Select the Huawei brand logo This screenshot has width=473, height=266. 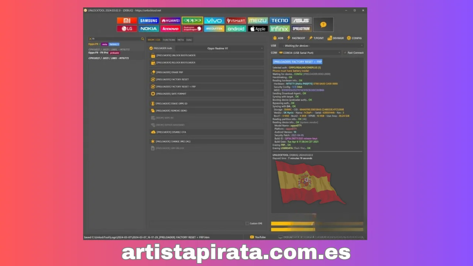tap(170, 21)
